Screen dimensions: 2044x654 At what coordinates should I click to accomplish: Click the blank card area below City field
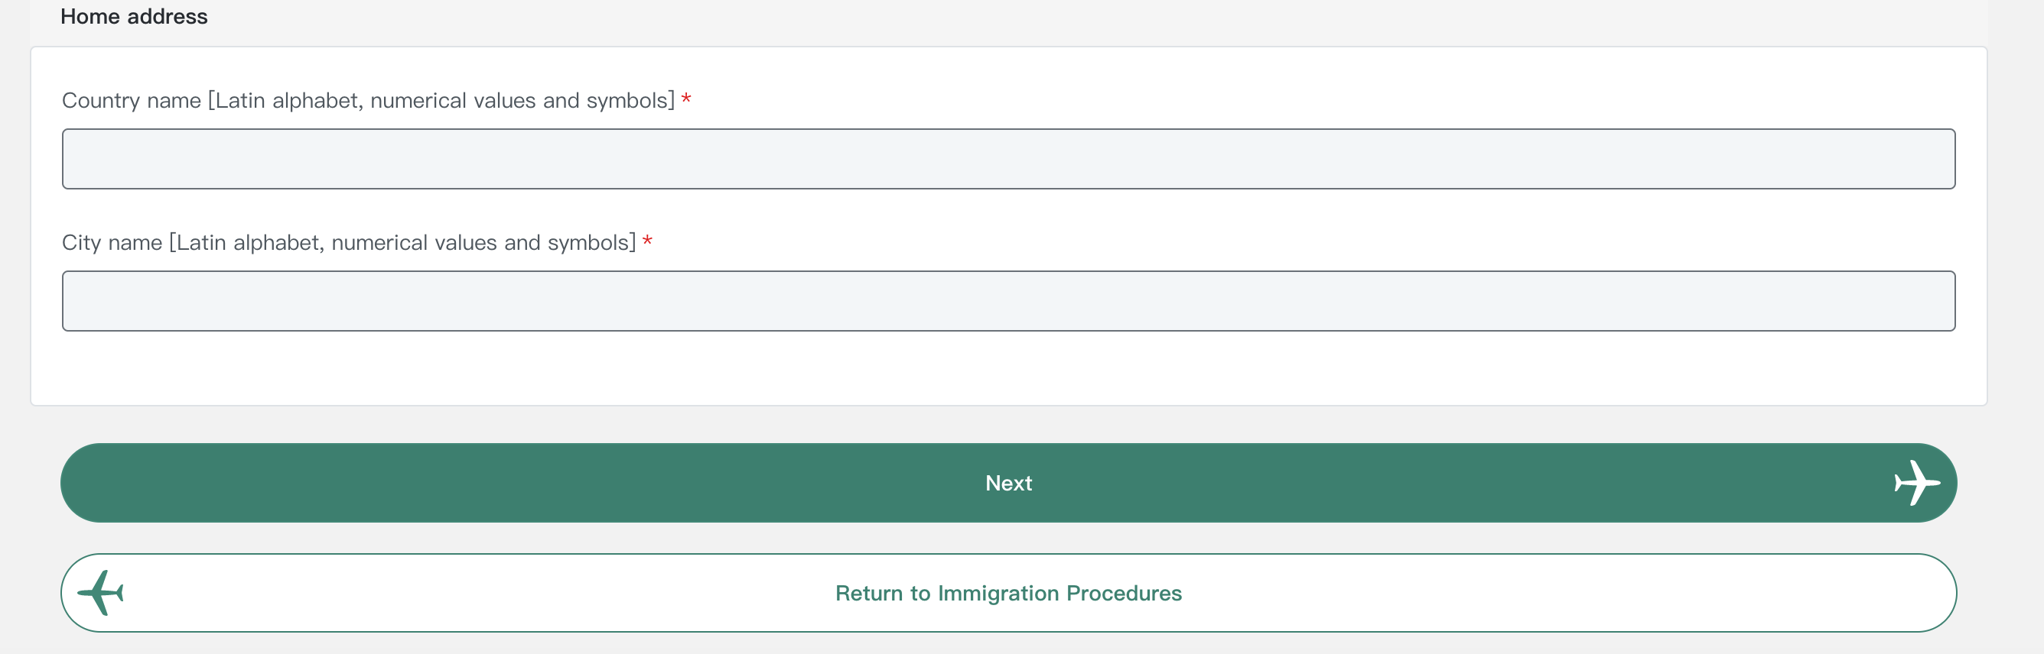(x=1008, y=368)
